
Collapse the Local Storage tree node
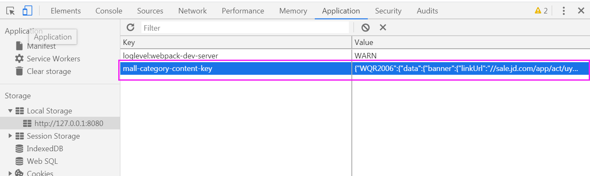[11, 111]
